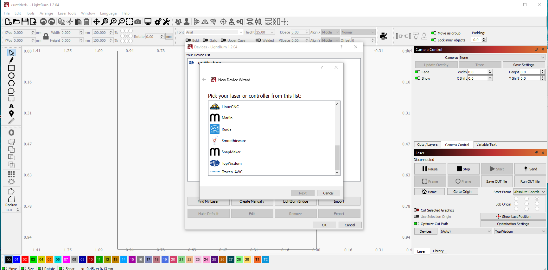The width and height of the screenshot is (548, 270).
Task: Open the Laser Tools menu
Action: click(67, 13)
